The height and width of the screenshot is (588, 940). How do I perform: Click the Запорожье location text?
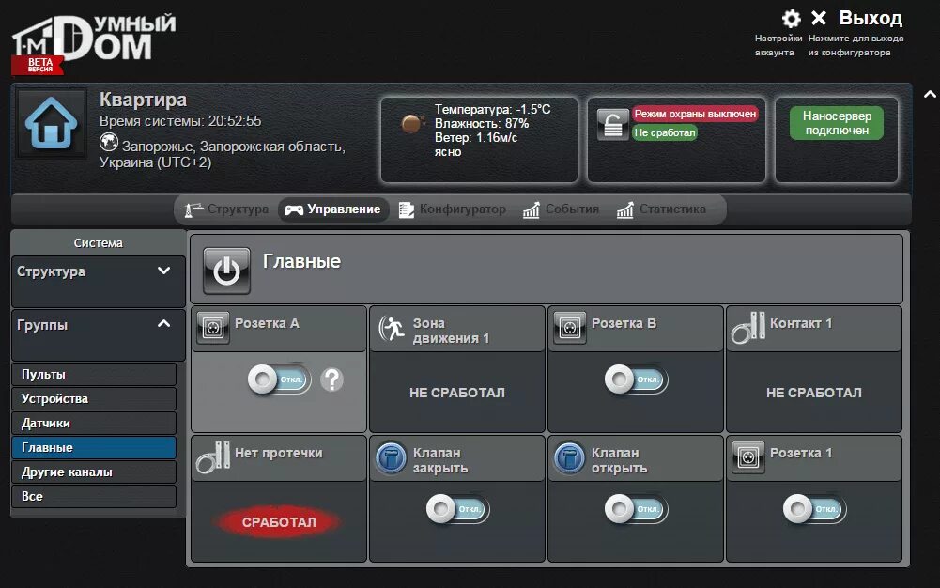coord(223,154)
